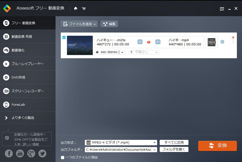Open 動画強化 in sidebar
242x162 pixels.
pyautogui.click(x=27, y=50)
